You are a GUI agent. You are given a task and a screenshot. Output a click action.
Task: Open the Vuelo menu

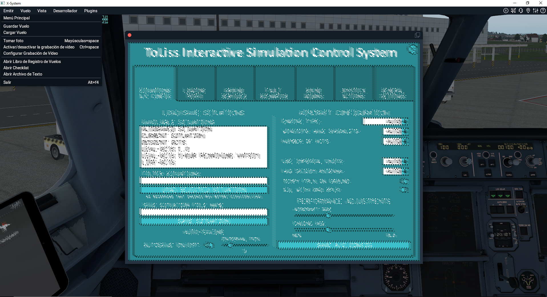[25, 11]
